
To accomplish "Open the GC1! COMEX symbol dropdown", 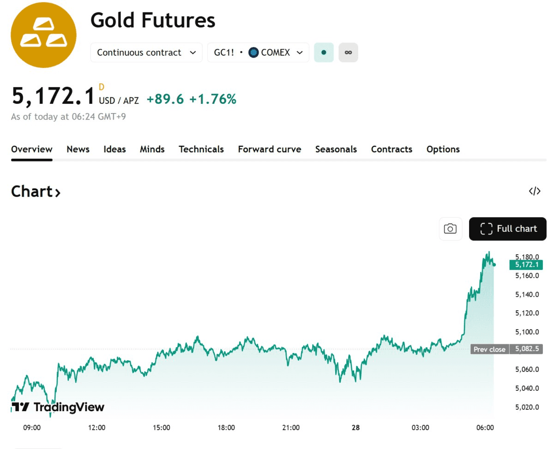I will pos(258,53).
